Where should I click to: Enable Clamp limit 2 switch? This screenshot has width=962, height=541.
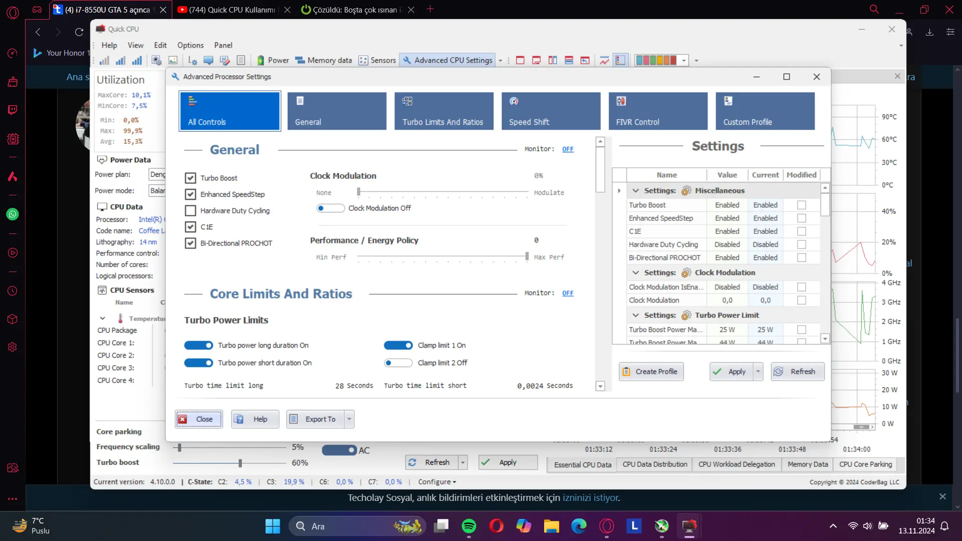398,363
